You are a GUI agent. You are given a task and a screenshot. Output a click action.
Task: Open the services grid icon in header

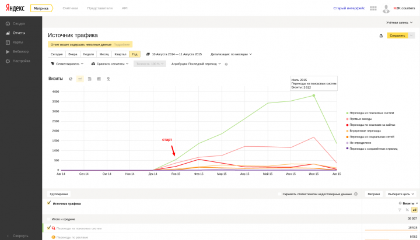(x=373, y=8)
